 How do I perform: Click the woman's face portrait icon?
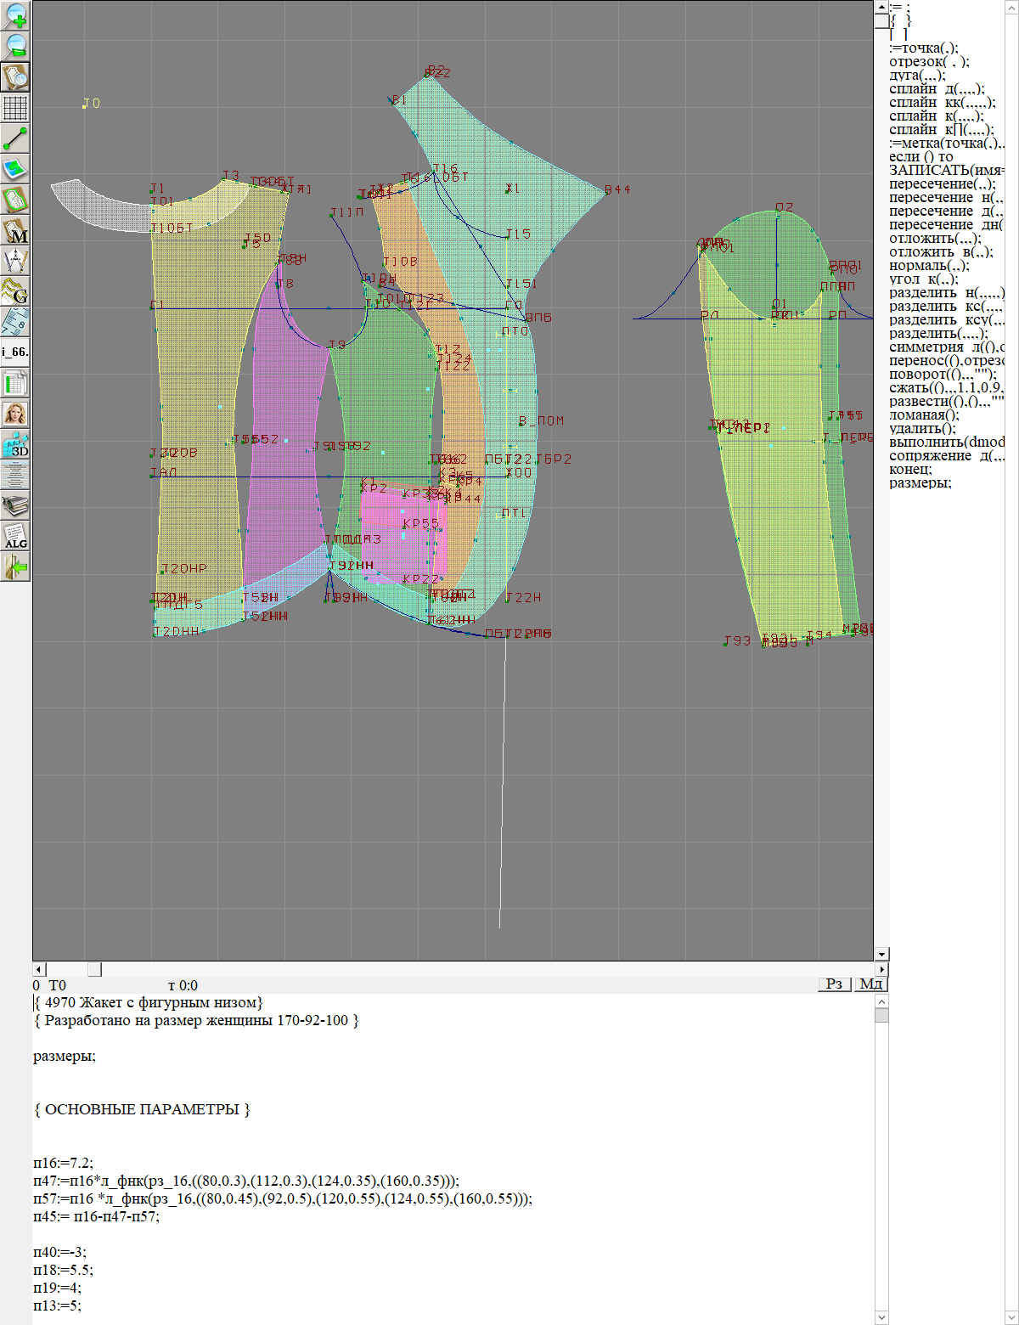point(16,414)
